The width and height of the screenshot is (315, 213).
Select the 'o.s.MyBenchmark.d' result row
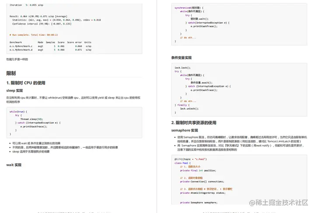pyautogui.click(x=50, y=50)
